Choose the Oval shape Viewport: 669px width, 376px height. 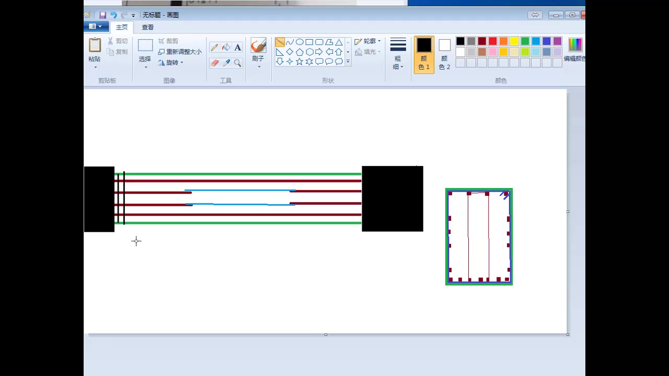click(299, 42)
